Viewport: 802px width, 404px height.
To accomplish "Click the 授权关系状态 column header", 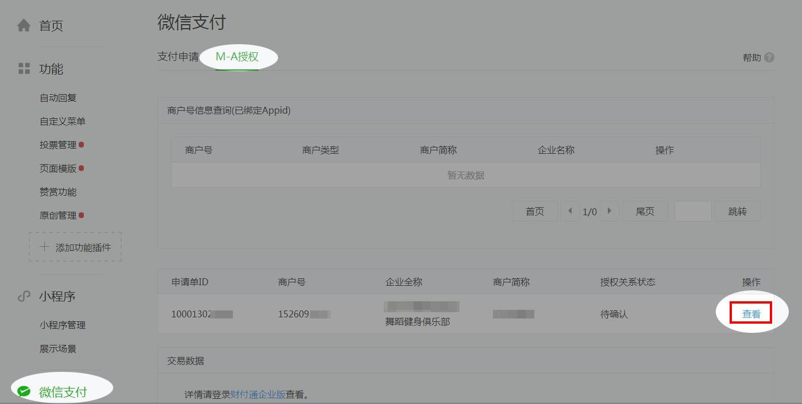I will coord(628,282).
